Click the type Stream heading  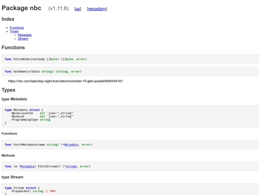coord(13,177)
